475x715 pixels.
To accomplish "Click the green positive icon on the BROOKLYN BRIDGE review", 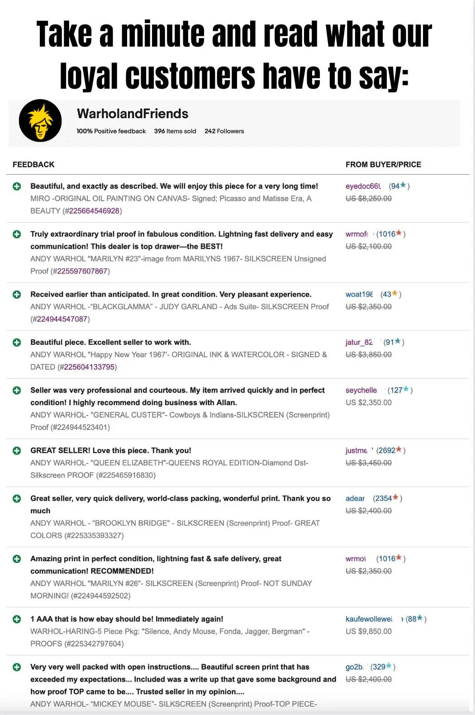I will 17,498.
